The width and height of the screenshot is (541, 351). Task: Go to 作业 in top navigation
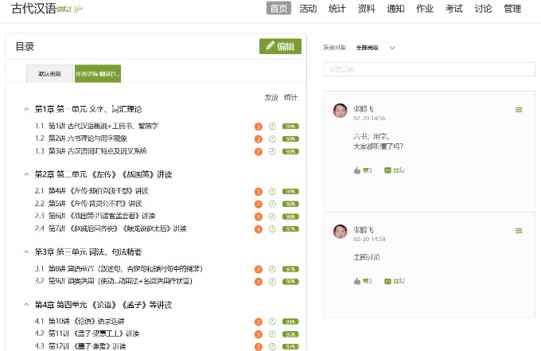click(424, 9)
